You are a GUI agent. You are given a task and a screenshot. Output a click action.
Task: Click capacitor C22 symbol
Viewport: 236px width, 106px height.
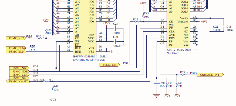tap(210, 27)
